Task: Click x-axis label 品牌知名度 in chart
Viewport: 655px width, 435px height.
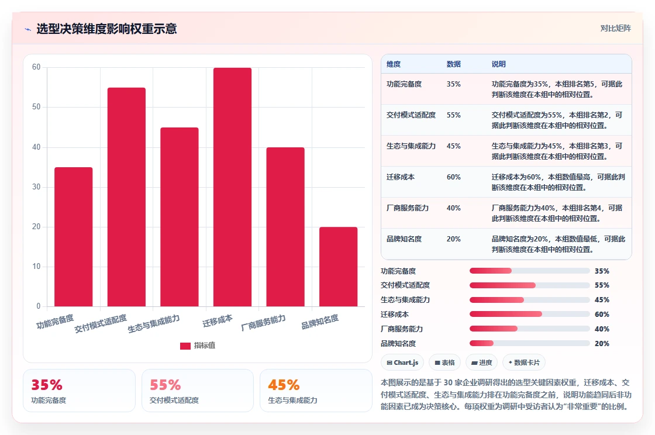Action: click(x=320, y=322)
